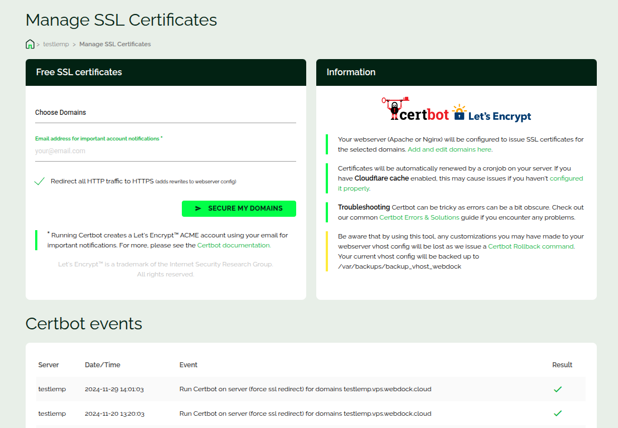Click the Date/Time column header
Screen dimensions: 618x428
point(103,365)
